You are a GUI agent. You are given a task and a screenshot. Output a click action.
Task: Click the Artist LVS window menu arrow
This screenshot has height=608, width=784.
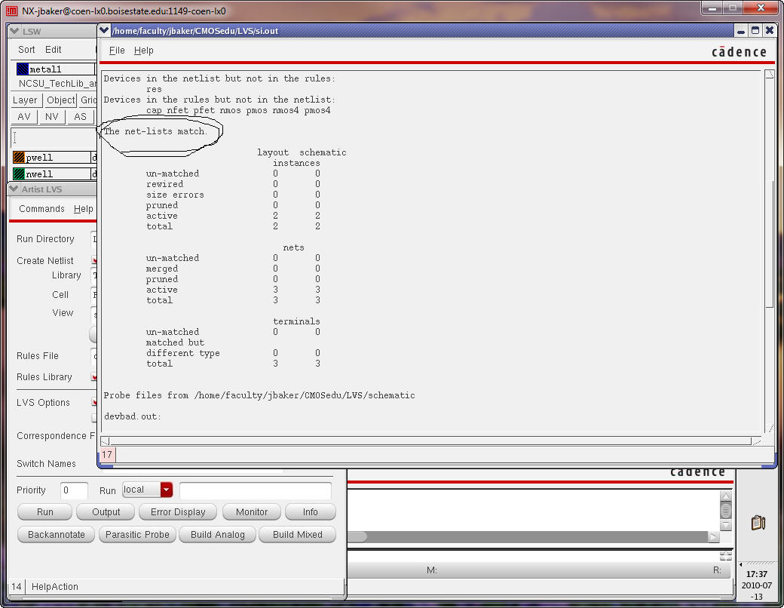coord(13,189)
